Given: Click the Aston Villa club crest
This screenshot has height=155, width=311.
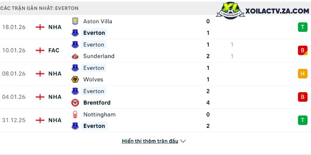Looking at the screenshot, I should (x=75, y=21).
